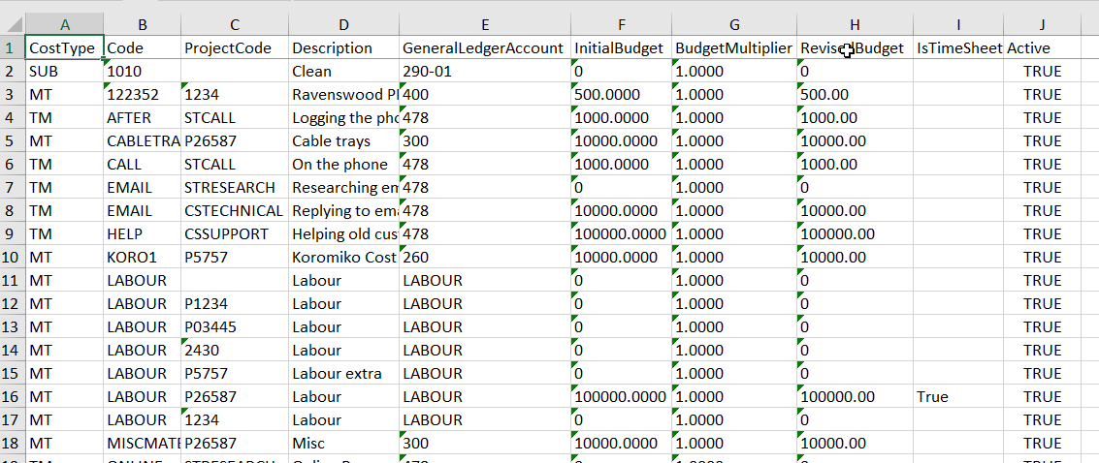
Task: Select the SUB cost type cell
Action: (x=64, y=71)
